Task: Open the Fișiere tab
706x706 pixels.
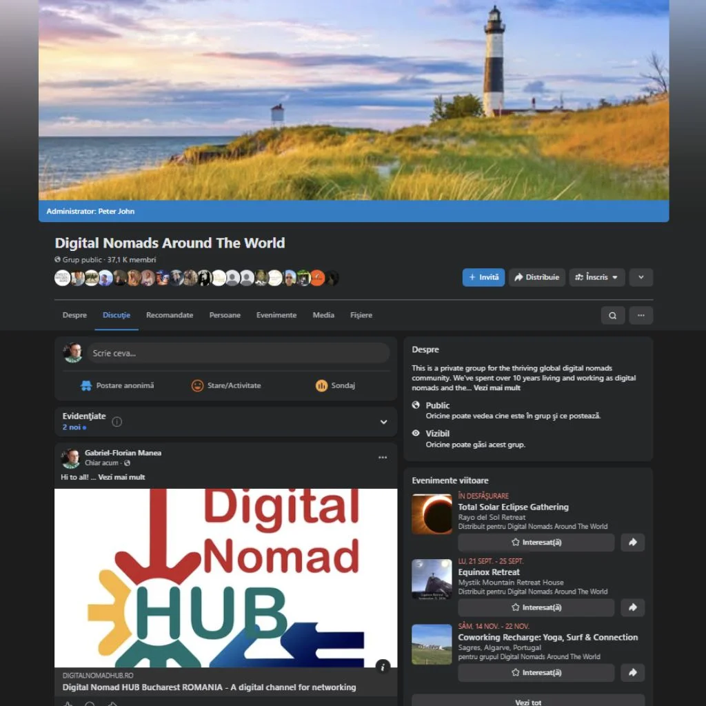Action: pos(361,315)
